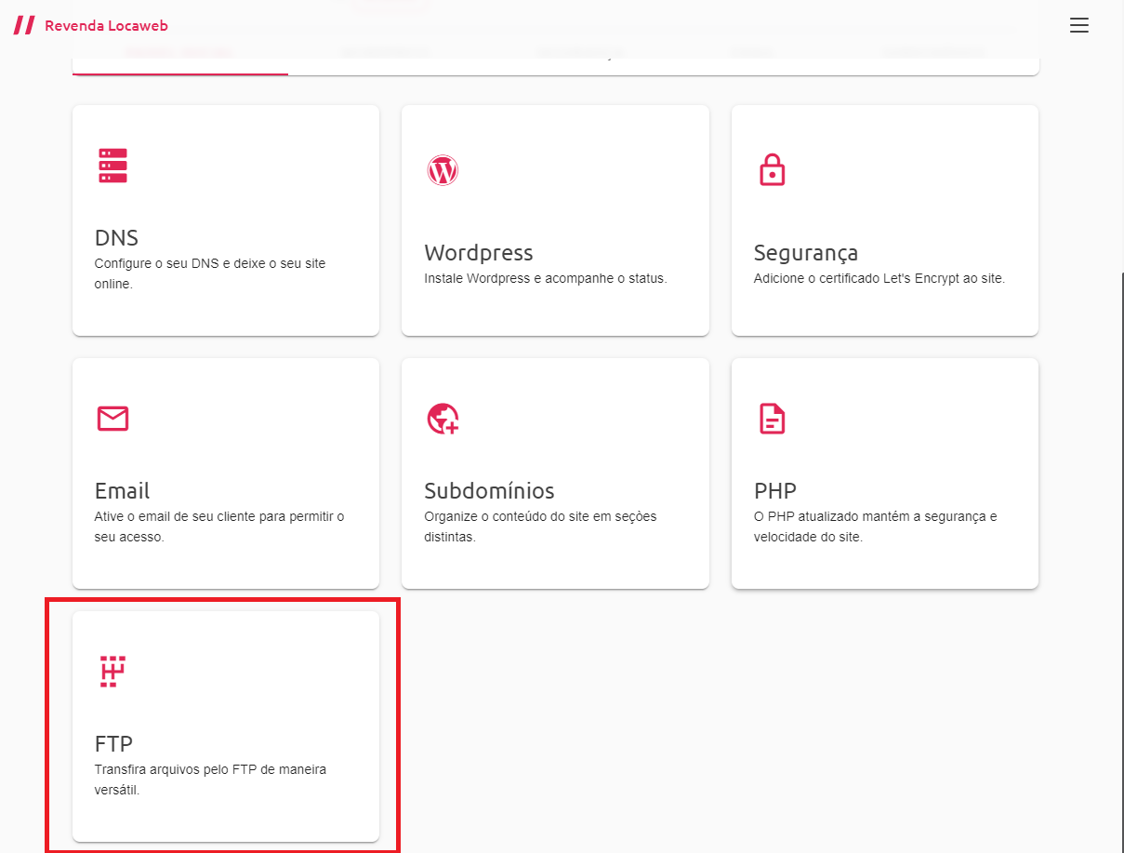
Task: Open the Email card title
Action: pyautogui.click(x=122, y=490)
